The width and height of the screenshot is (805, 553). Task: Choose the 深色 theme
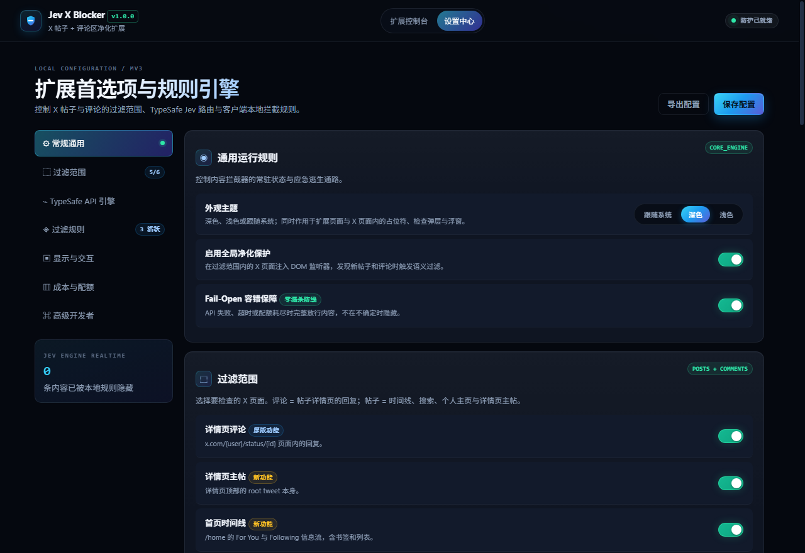[x=696, y=215]
